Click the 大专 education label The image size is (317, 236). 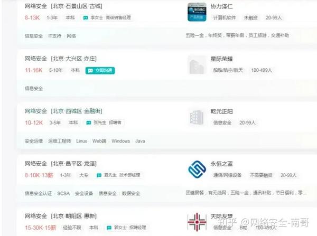pyautogui.click(x=83, y=175)
